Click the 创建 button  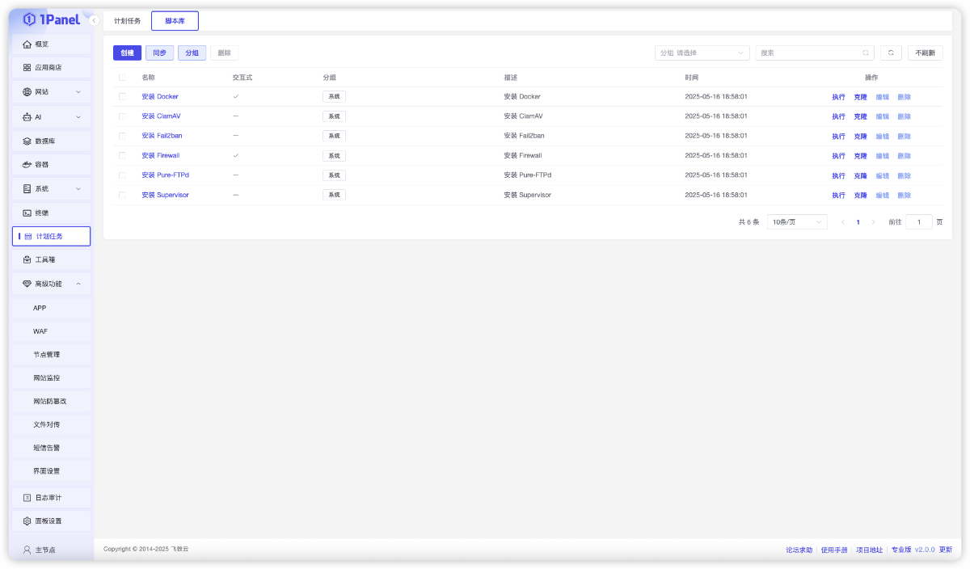(126, 52)
